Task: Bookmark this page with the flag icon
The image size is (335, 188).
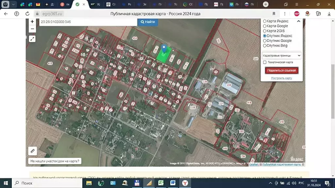Action: [x=274, y=14]
